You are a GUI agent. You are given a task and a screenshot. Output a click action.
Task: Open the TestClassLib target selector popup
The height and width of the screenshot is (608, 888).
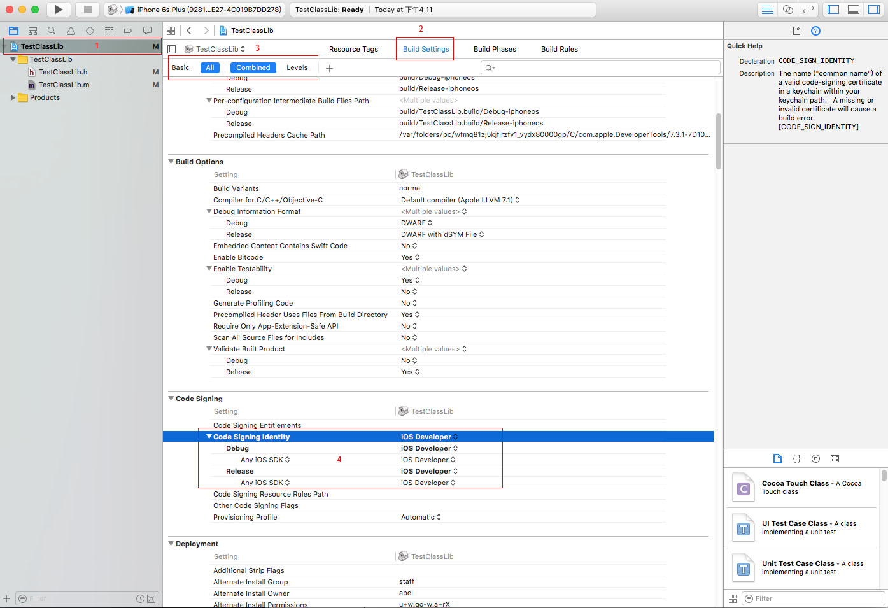(x=215, y=49)
